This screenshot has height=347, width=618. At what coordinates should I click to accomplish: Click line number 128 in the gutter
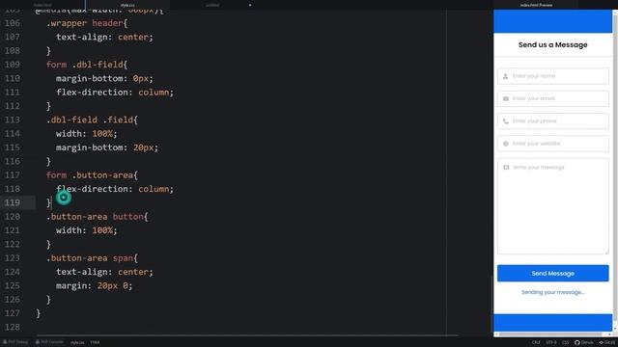[13, 327]
